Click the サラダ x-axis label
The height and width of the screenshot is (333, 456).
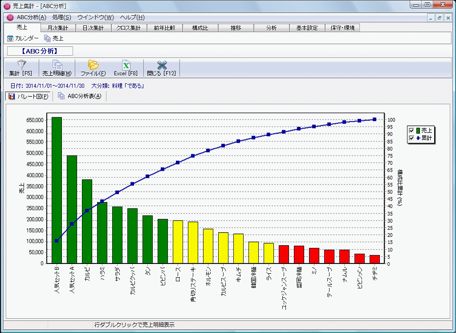117,273
